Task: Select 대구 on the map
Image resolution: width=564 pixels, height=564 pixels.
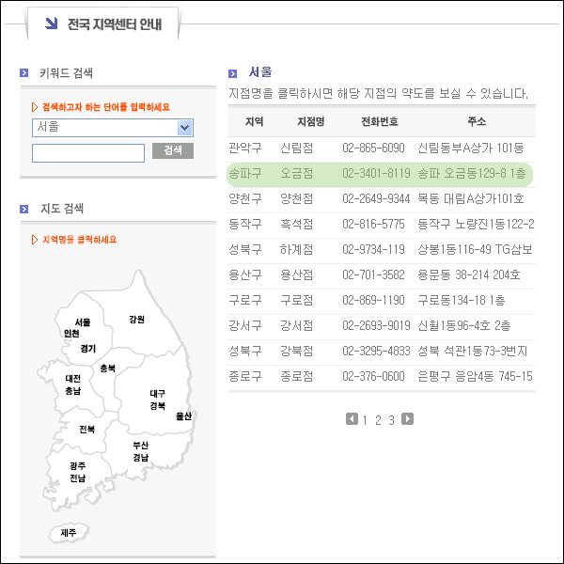Action: point(158,393)
